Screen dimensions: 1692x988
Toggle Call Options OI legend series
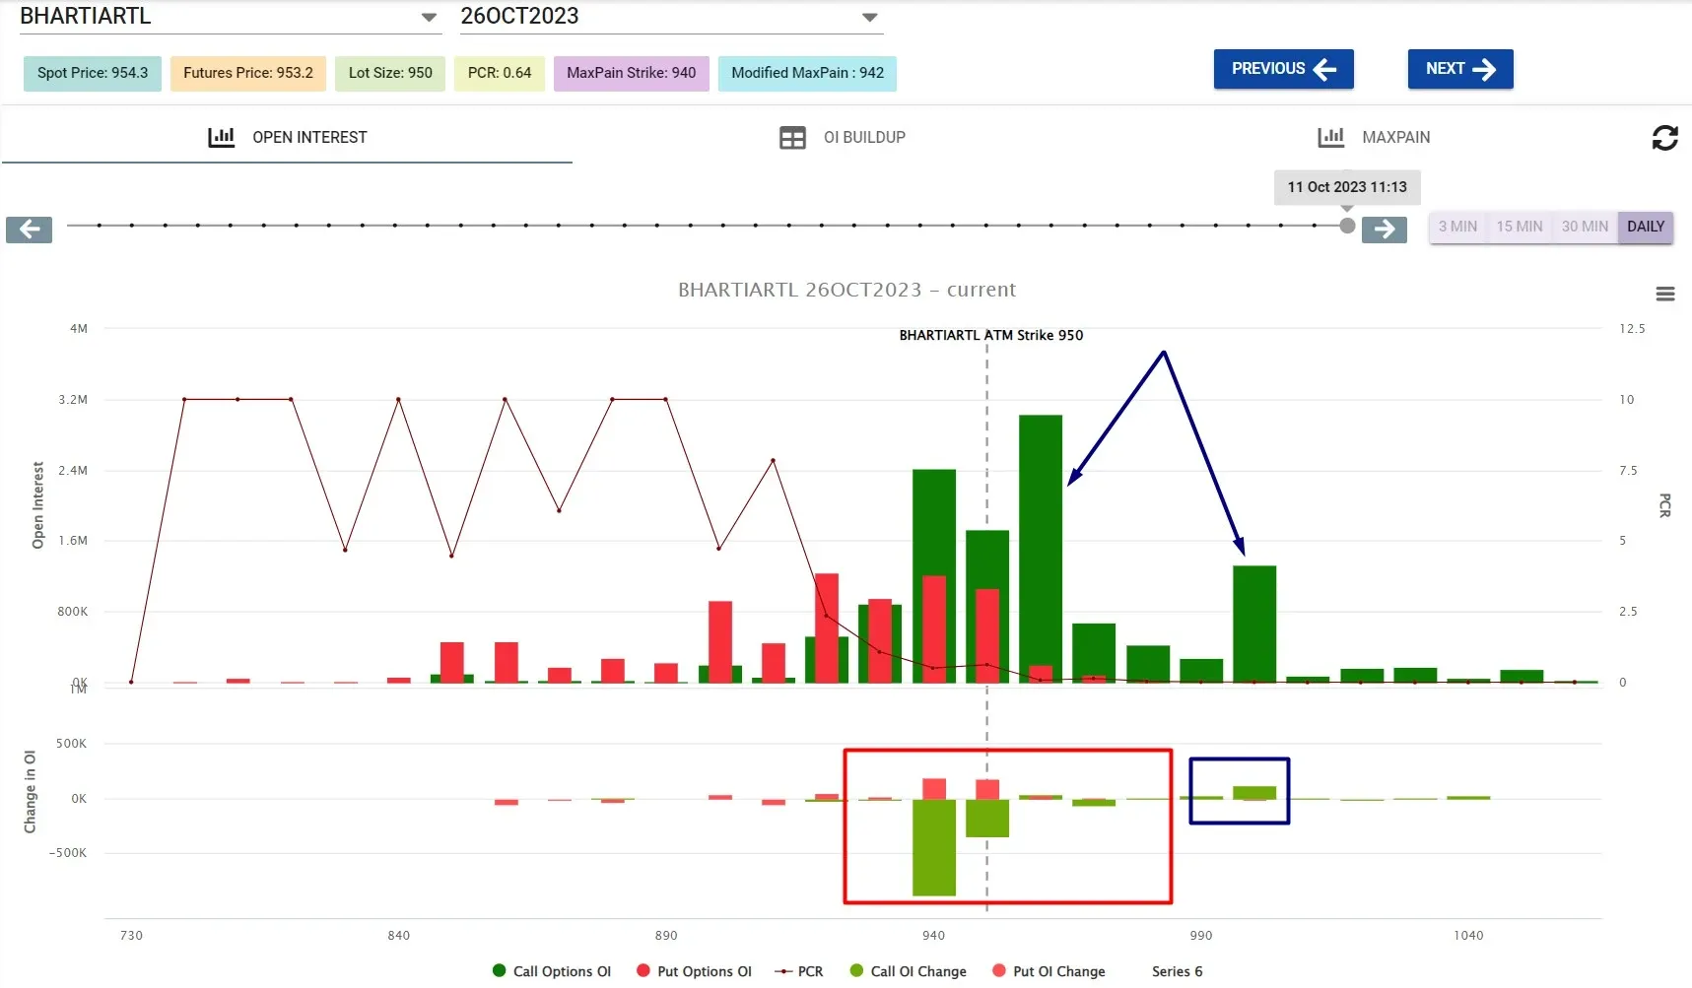552,971
